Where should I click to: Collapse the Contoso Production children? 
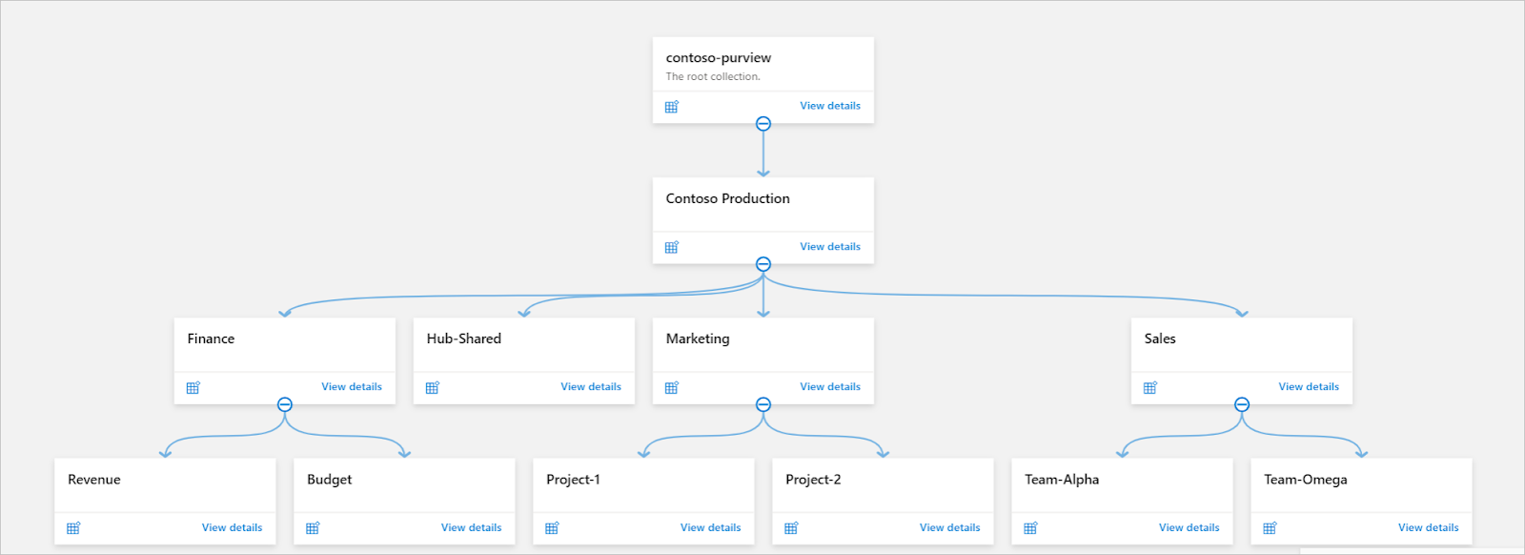[763, 264]
